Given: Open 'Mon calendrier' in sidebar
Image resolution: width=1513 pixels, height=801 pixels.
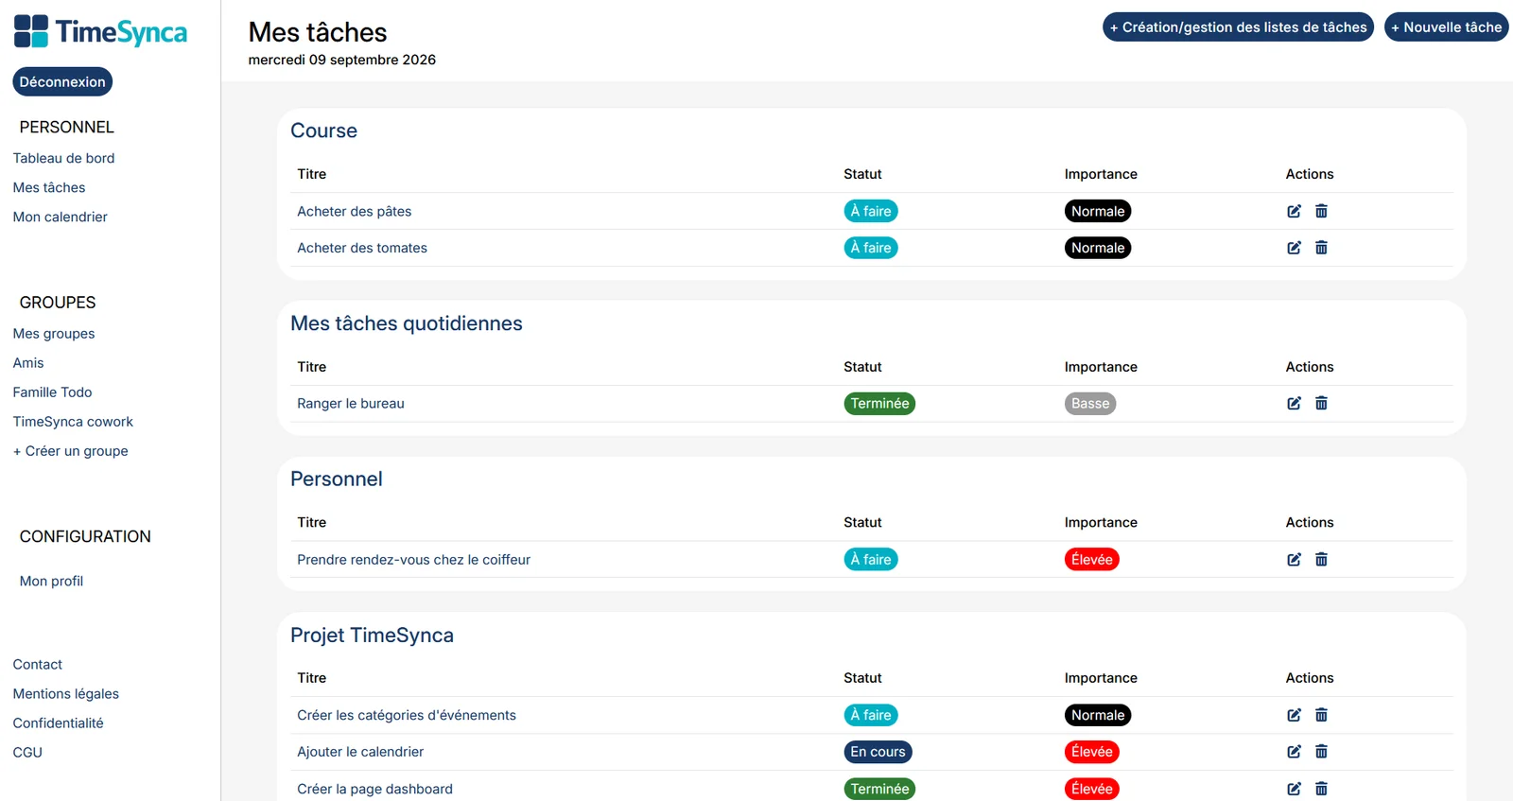Looking at the screenshot, I should point(60,217).
